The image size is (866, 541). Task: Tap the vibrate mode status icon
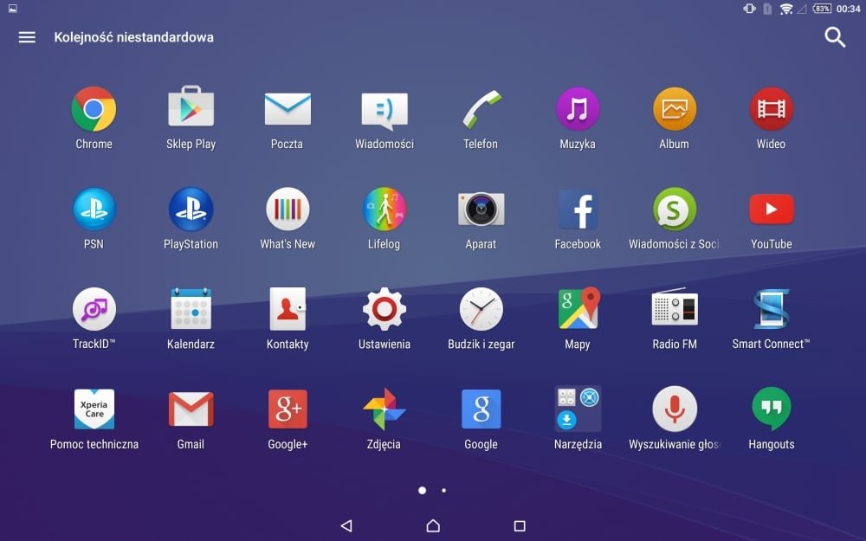coord(749,9)
